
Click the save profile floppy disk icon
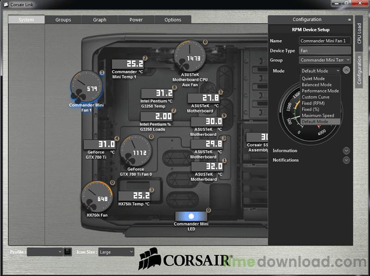point(68,252)
